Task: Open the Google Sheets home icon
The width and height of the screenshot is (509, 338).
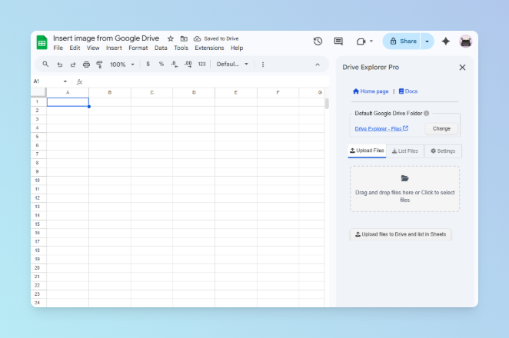Action: click(42, 42)
